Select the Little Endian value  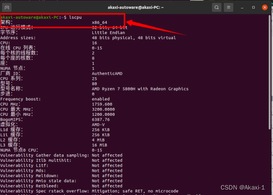click(108, 33)
